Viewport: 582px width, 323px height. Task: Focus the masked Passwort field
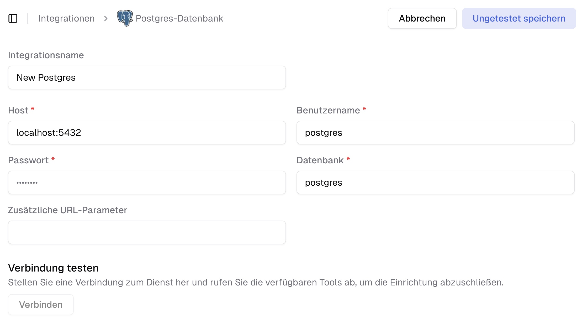click(146, 183)
